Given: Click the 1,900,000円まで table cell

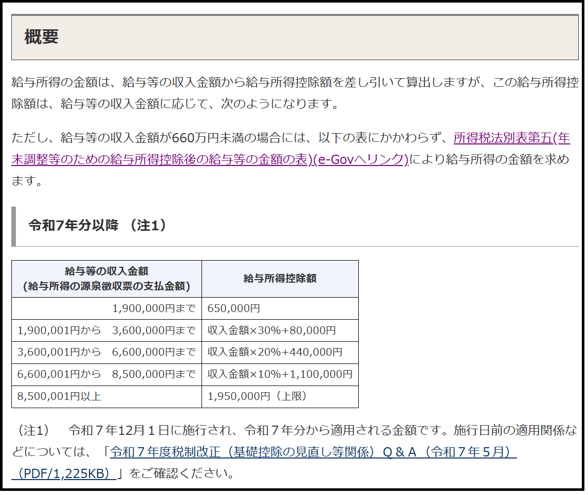Looking at the screenshot, I should 154,308.
